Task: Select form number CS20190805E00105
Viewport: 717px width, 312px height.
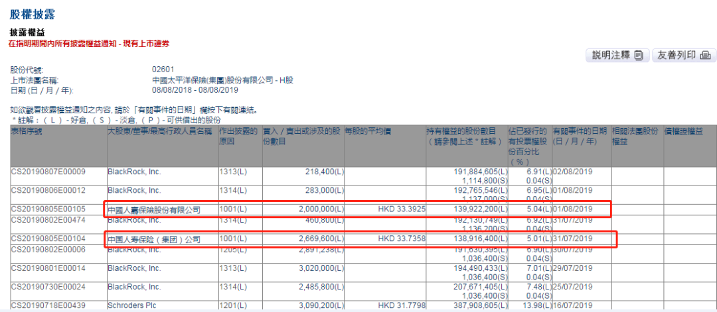Action: tap(48, 209)
